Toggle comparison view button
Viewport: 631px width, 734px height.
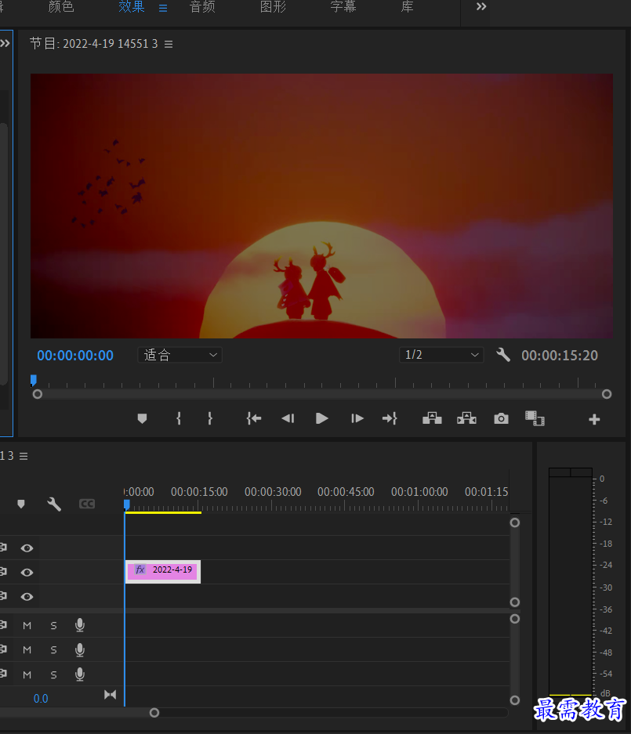tap(535, 418)
